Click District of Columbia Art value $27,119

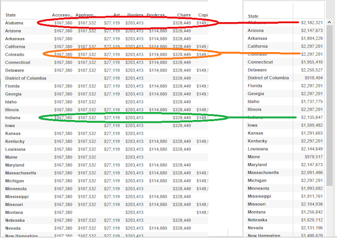click(112, 78)
